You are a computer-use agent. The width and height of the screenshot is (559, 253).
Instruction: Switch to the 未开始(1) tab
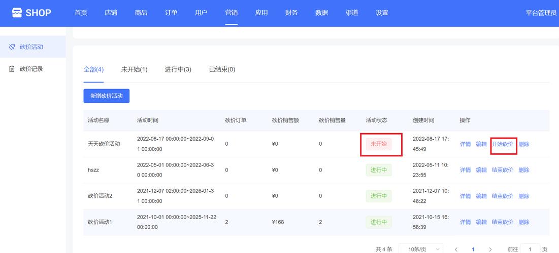(135, 69)
